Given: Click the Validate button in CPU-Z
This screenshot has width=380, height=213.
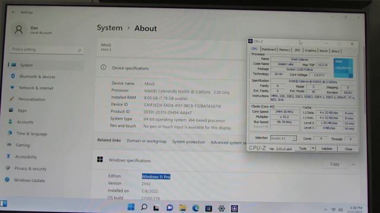Looking at the screenshot, I should click(327, 149).
